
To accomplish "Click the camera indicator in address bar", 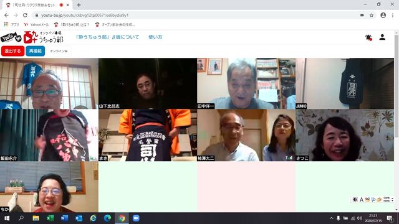I will coord(362,15).
